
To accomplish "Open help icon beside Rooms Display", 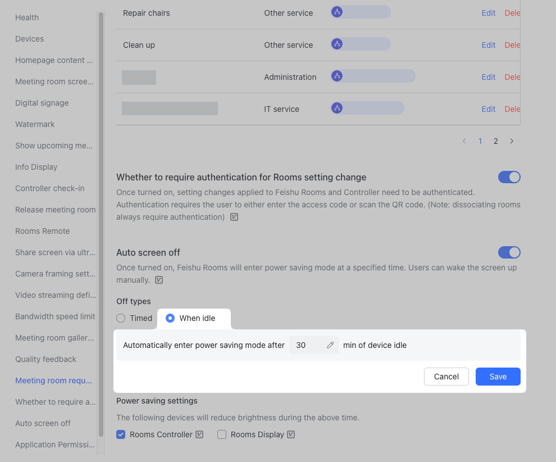I will pos(291,434).
